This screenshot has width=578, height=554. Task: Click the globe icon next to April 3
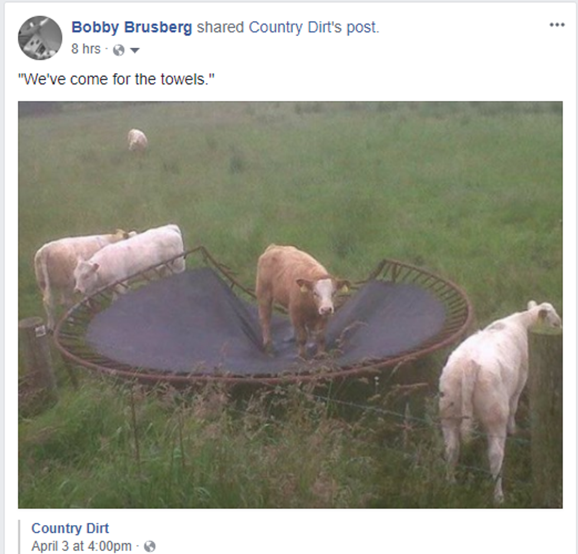150,546
